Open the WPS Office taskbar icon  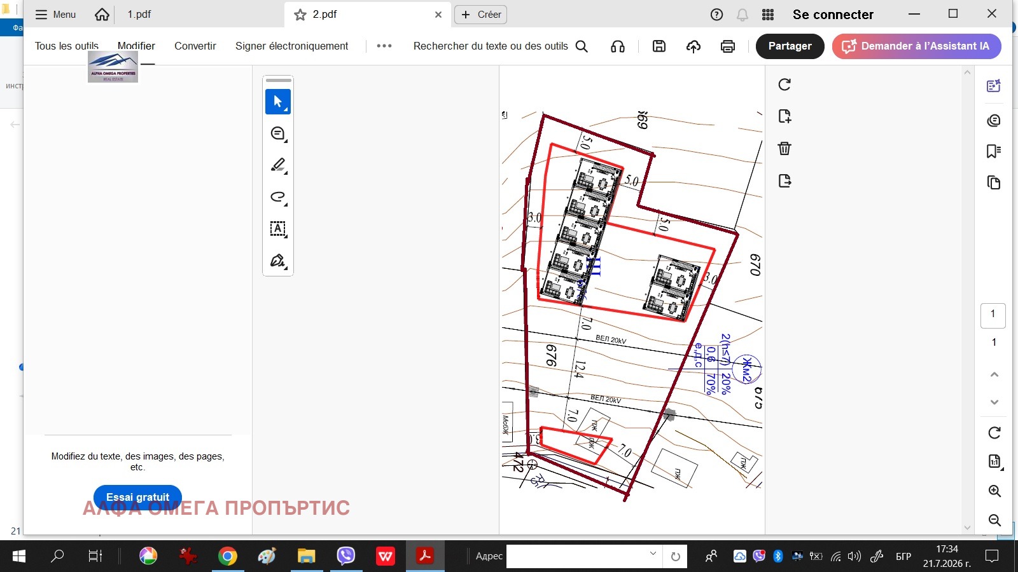[x=385, y=556]
